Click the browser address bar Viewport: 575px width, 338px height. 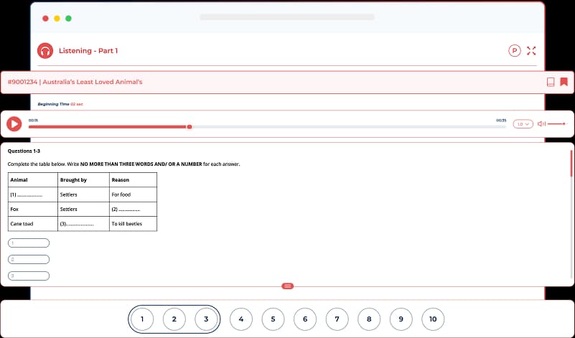coord(287,17)
